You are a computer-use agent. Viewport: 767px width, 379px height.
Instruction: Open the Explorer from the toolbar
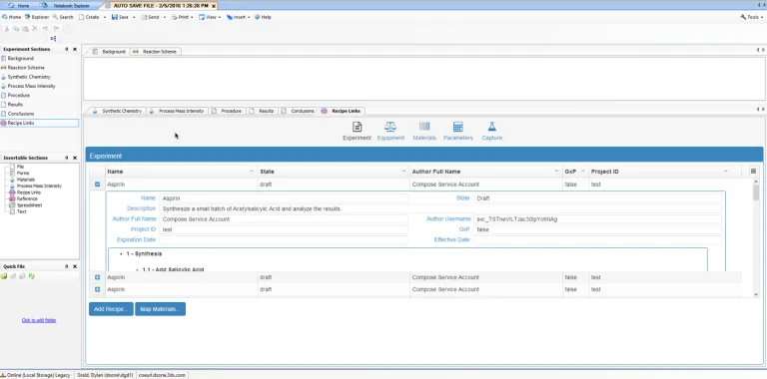click(x=37, y=17)
